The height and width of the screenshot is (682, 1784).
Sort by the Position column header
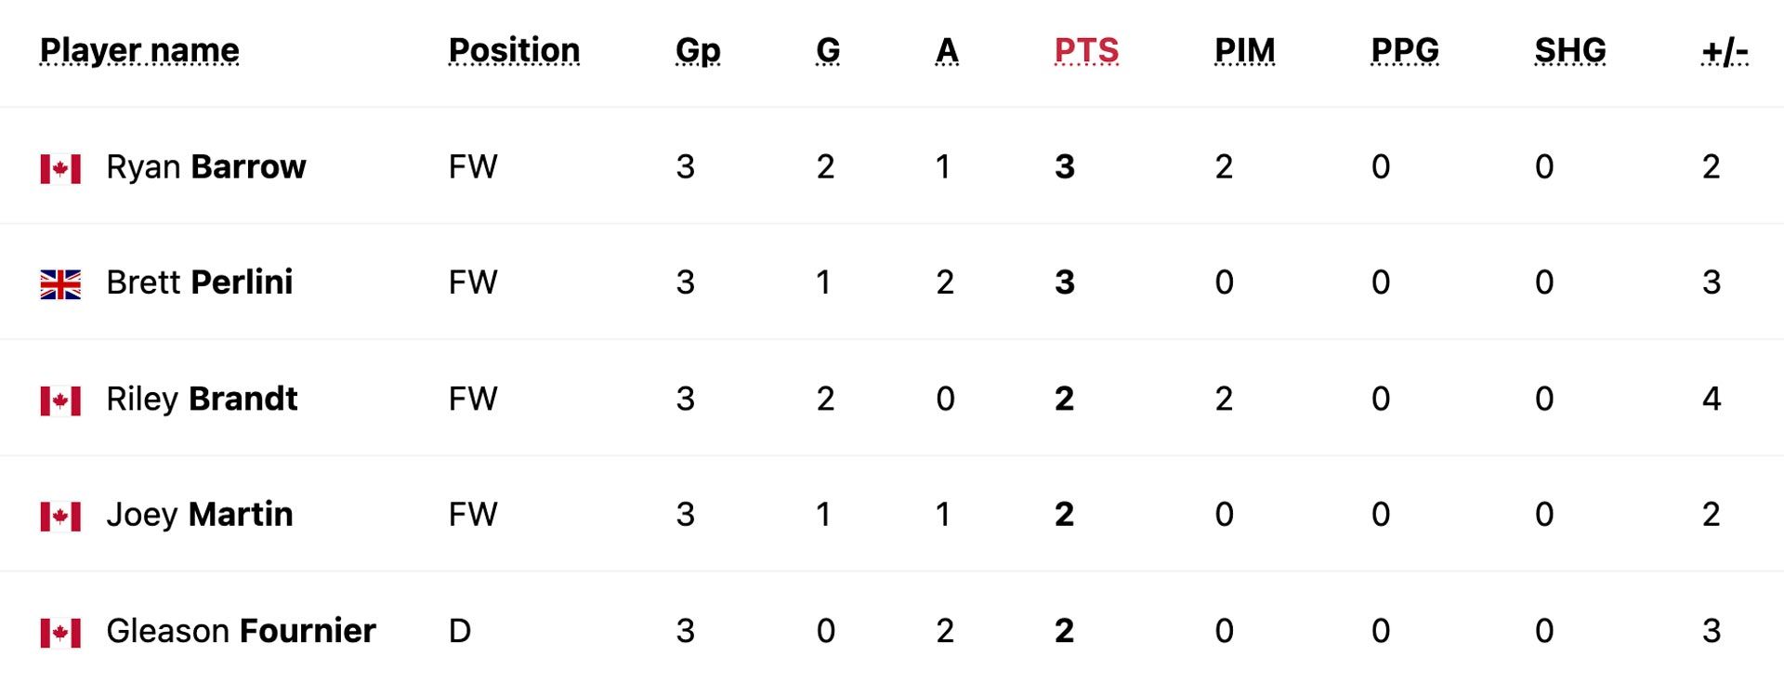(514, 50)
